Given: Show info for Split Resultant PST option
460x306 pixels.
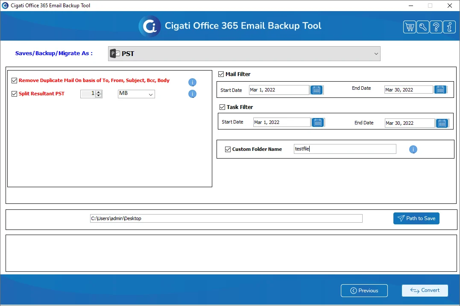Looking at the screenshot, I should tap(192, 94).
